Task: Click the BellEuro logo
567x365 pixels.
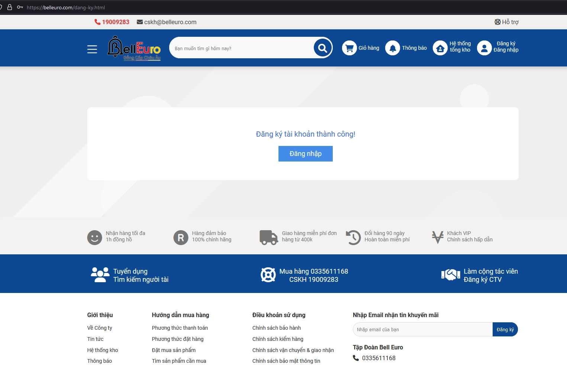Action: pos(134,48)
